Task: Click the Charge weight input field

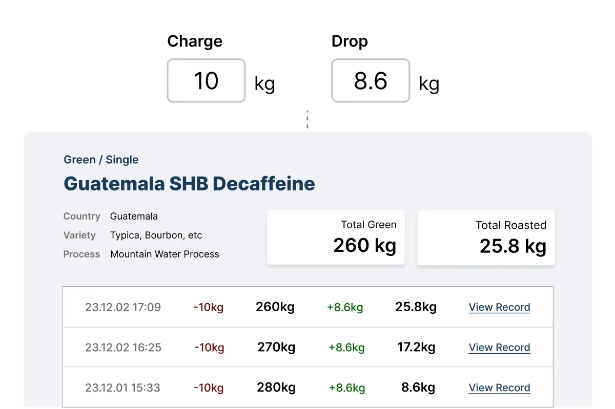Action: click(x=206, y=81)
